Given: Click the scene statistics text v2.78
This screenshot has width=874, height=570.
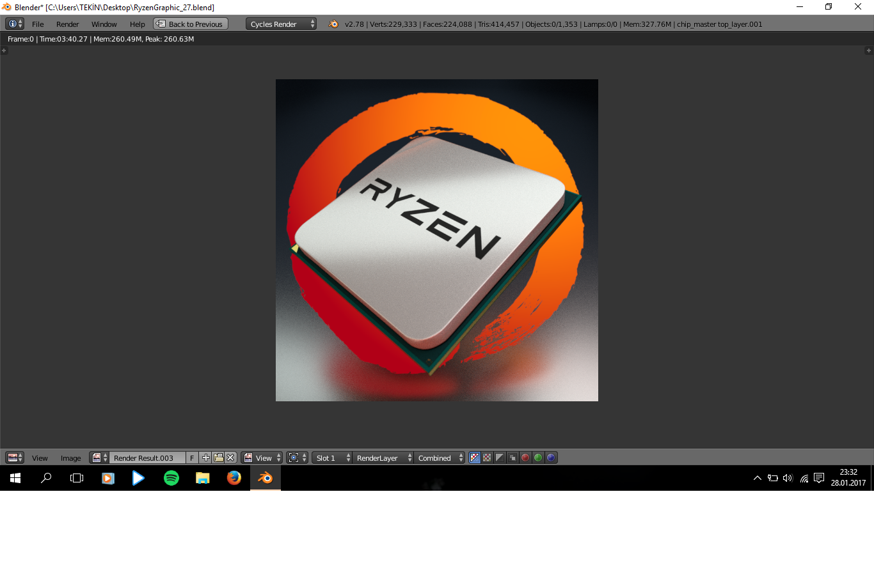Looking at the screenshot, I should coord(553,24).
